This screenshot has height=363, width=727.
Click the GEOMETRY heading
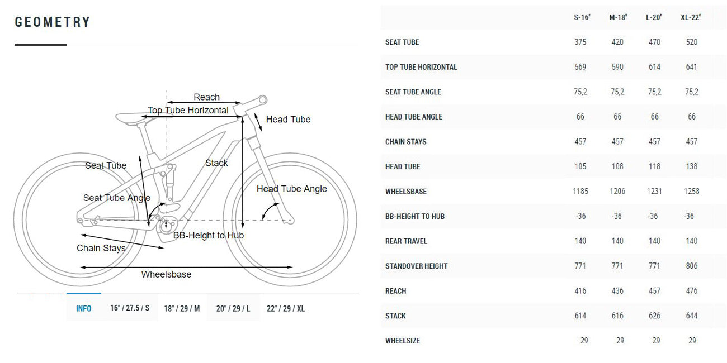53,22
